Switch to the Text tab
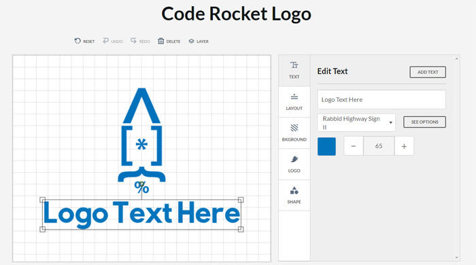476x265 pixels. point(294,71)
